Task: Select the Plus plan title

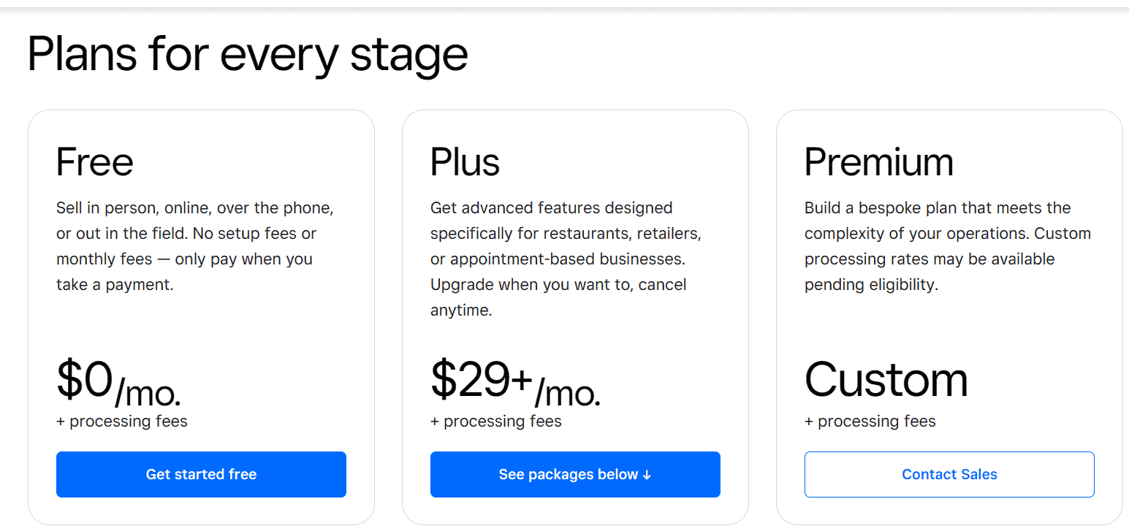Action: tap(465, 161)
